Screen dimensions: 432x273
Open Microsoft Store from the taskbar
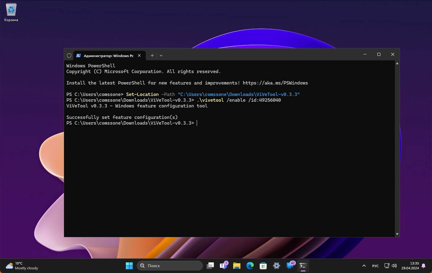pos(263,266)
